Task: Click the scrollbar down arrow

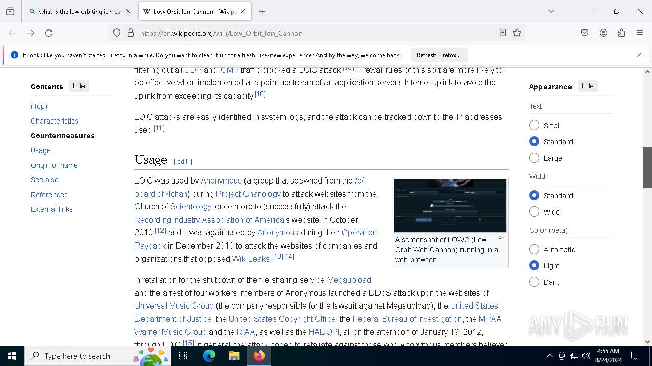Action: point(647,342)
